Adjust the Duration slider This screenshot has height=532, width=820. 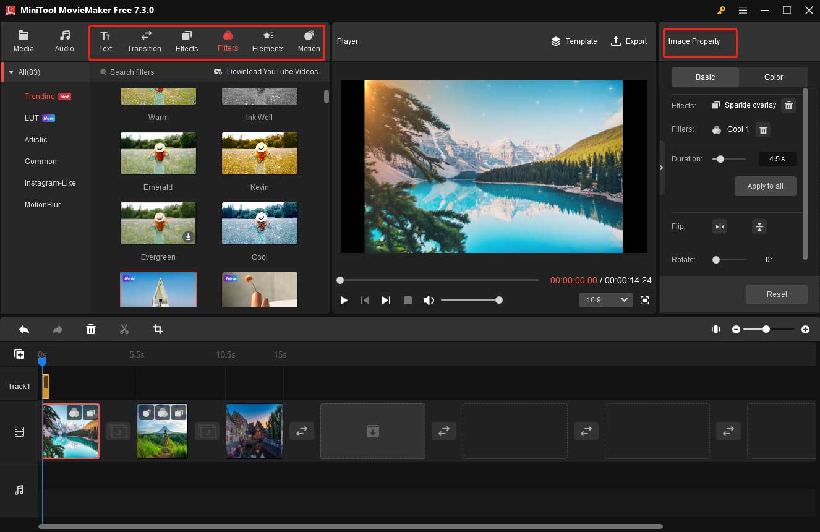pyautogui.click(x=728, y=159)
